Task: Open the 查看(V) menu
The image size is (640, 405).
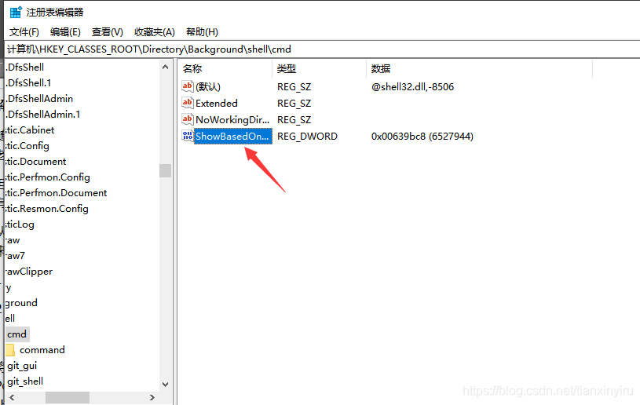Action: click(108, 32)
